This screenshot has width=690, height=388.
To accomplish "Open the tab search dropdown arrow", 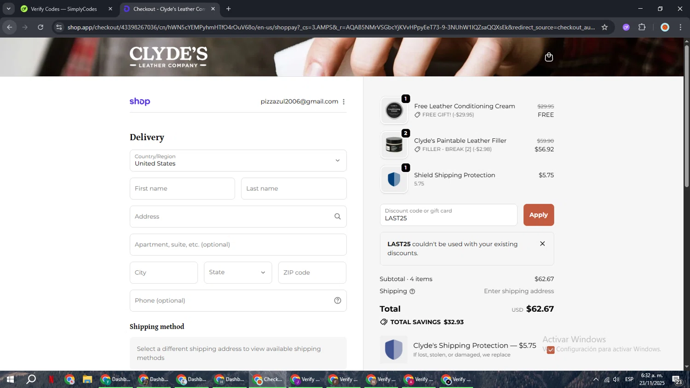I will click(x=8, y=9).
